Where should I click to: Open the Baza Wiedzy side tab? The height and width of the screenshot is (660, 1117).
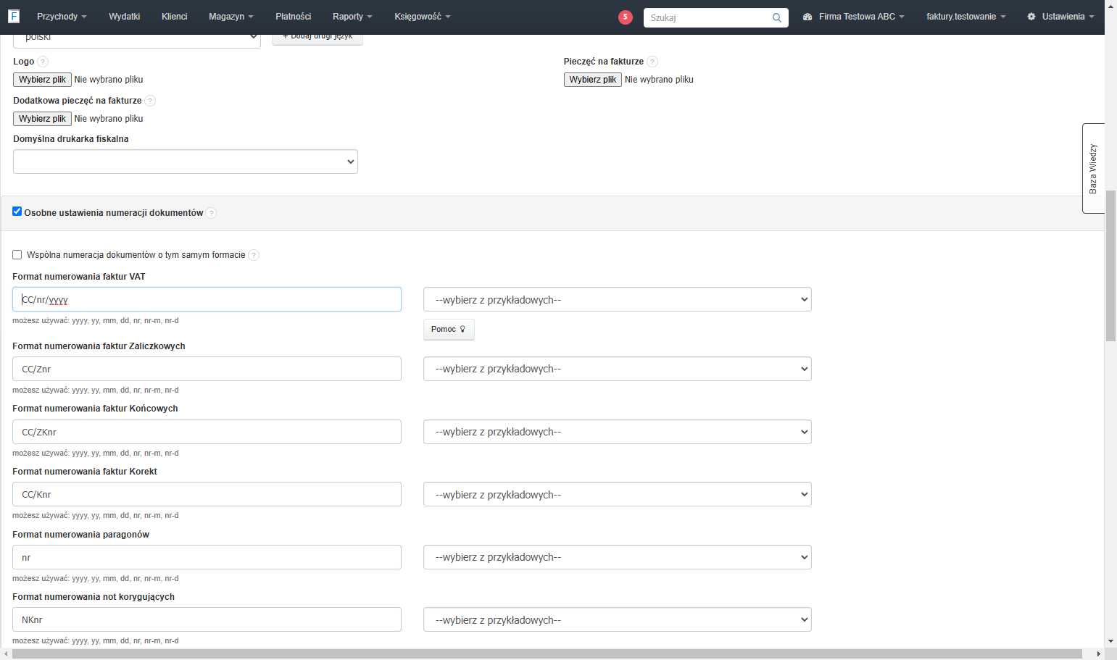(1093, 168)
